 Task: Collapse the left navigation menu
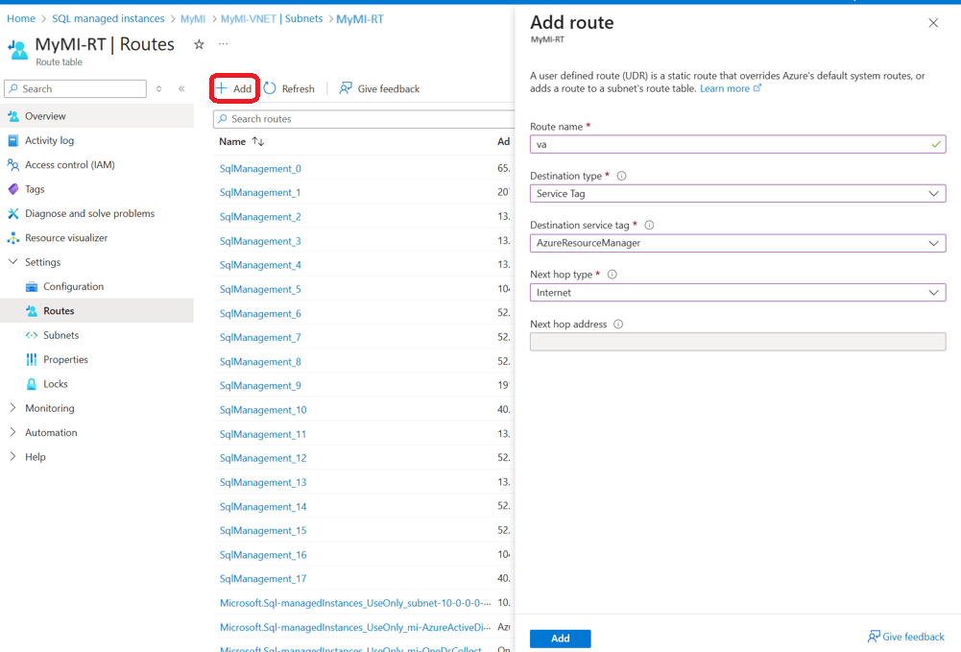(182, 89)
